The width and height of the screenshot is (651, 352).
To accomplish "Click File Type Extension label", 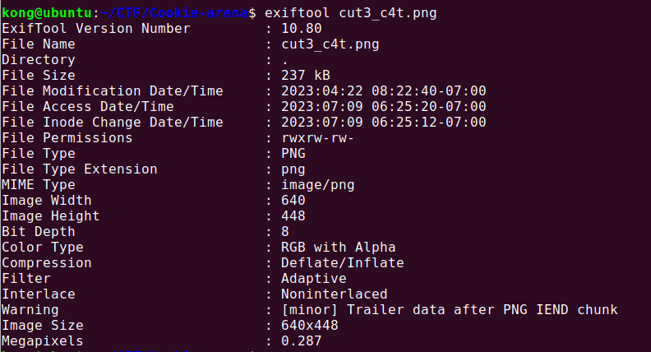I will pyautogui.click(x=80, y=169).
